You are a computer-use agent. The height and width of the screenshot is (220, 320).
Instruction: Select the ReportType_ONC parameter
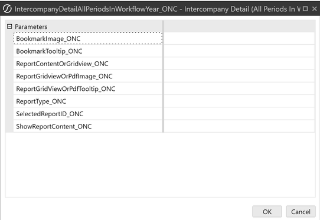tap(88, 101)
